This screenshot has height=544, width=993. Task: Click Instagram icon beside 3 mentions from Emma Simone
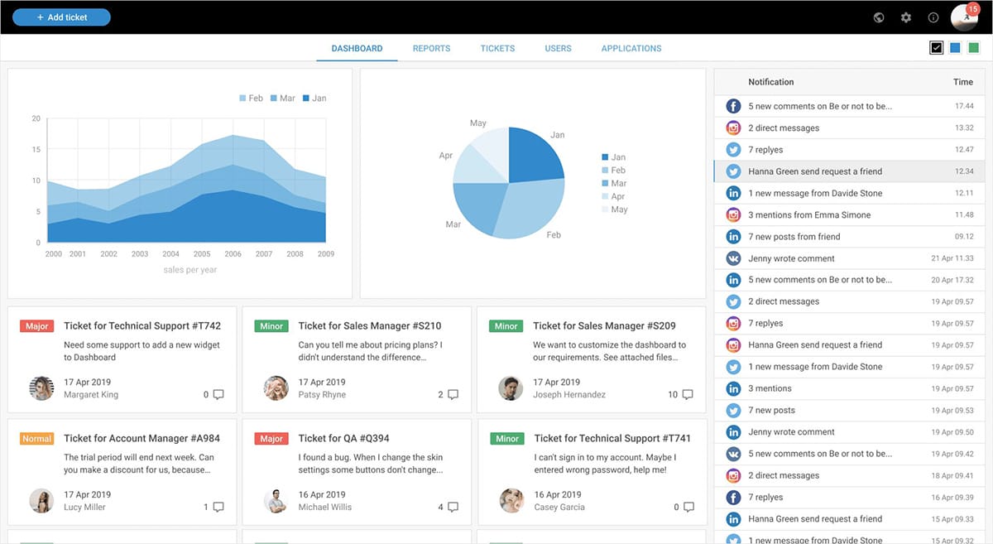tap(733, 215)
